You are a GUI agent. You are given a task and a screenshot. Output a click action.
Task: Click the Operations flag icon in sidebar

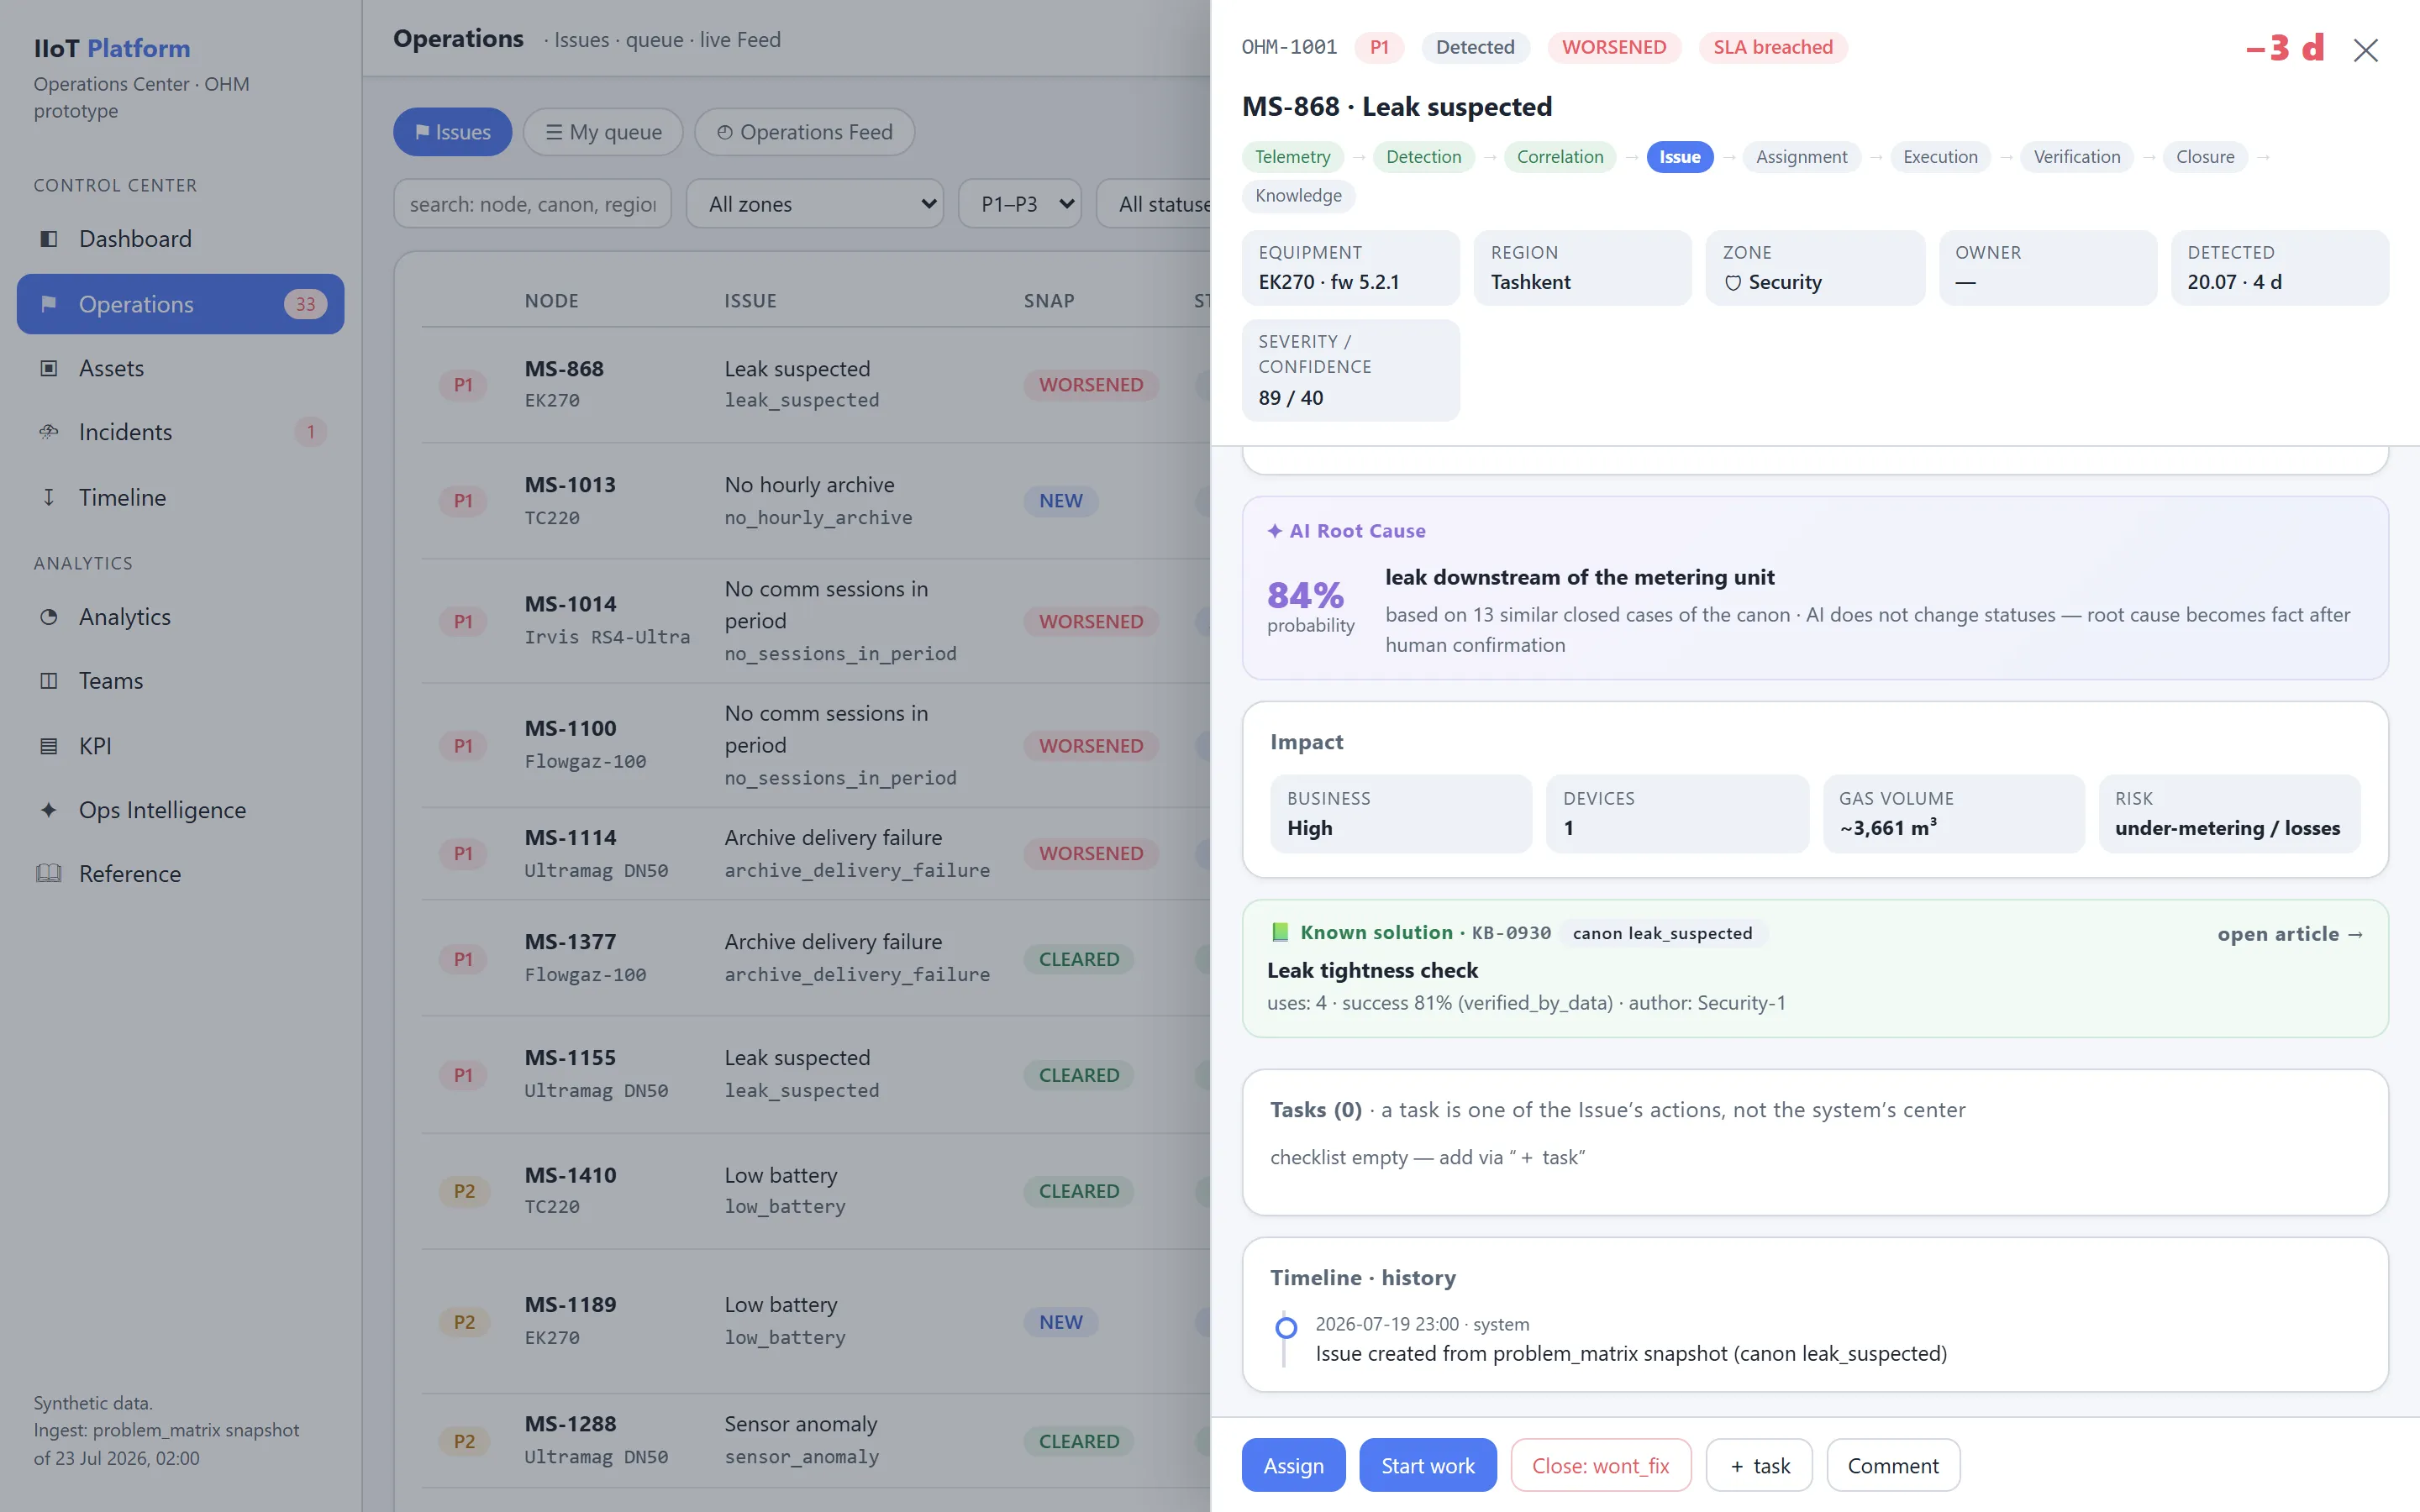point(48,304)
